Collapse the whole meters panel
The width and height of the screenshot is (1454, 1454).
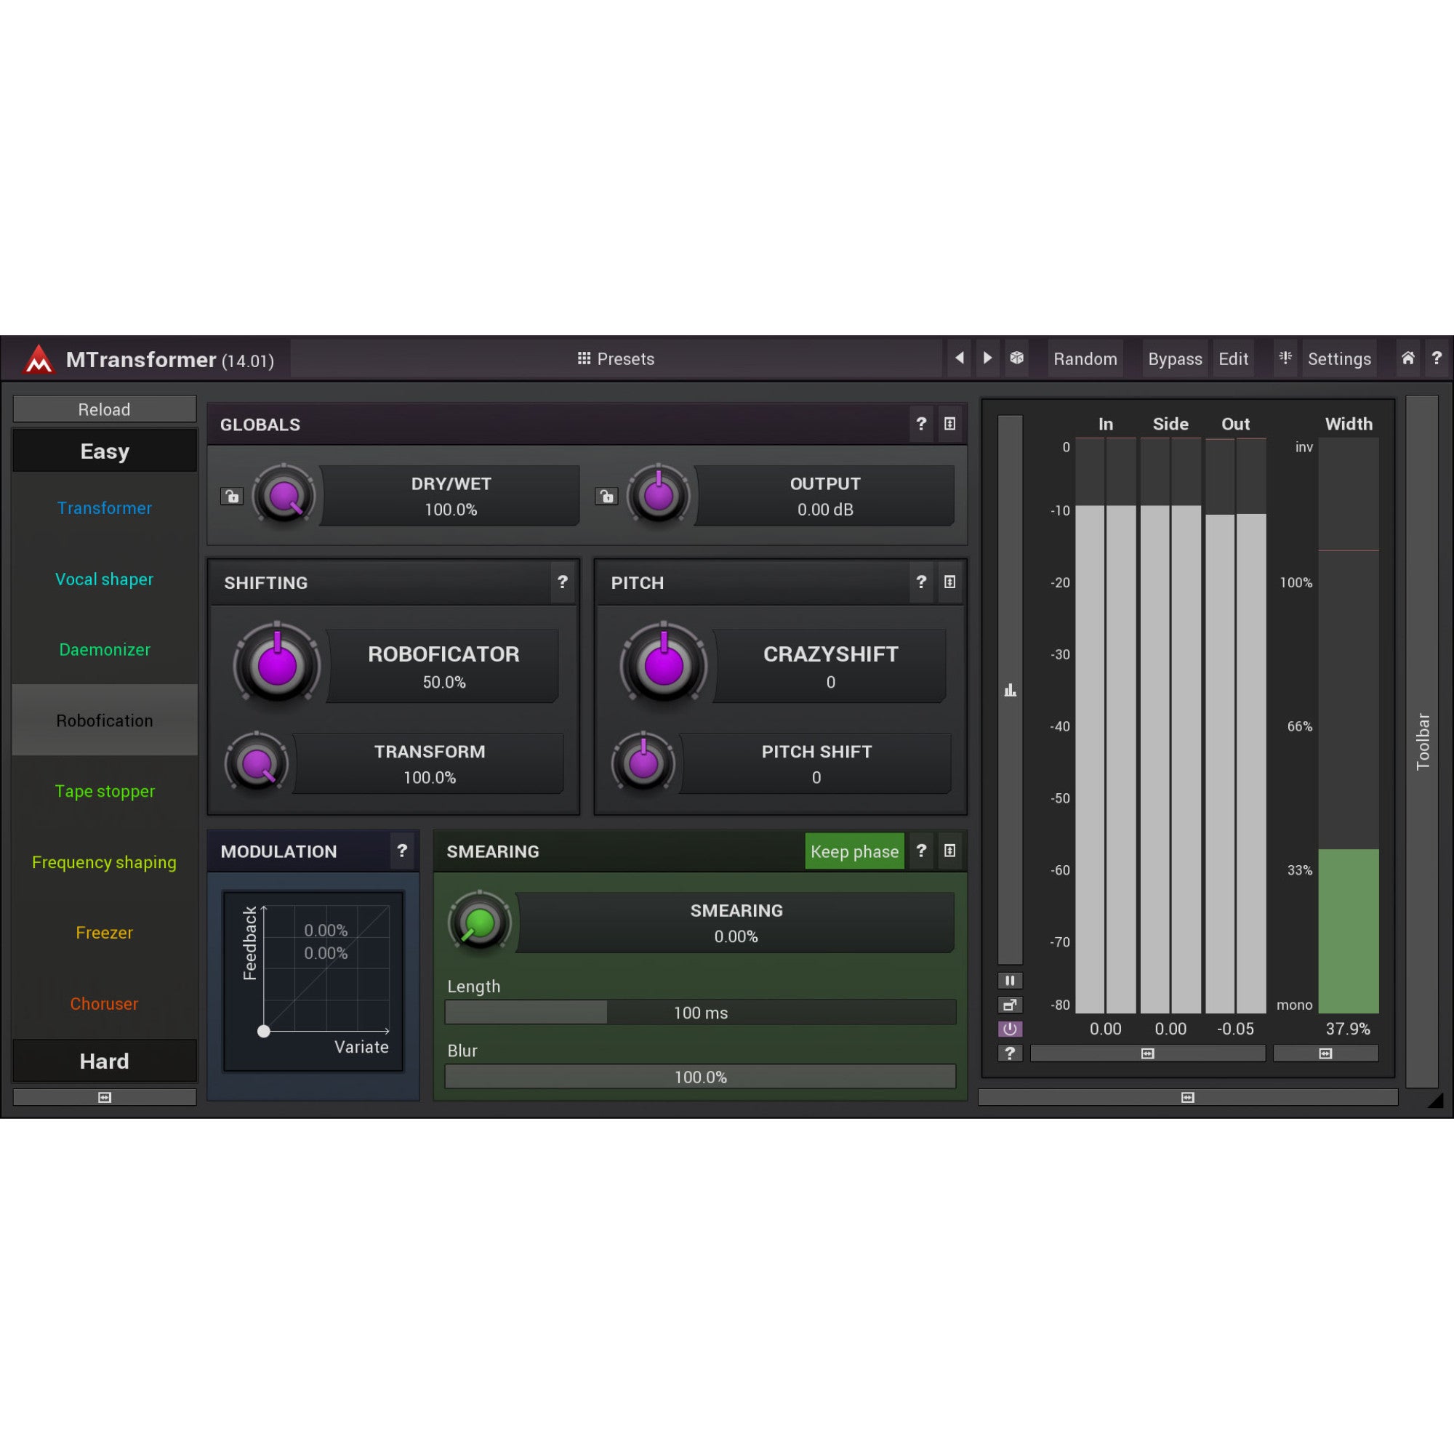tap(1188, 1097)
